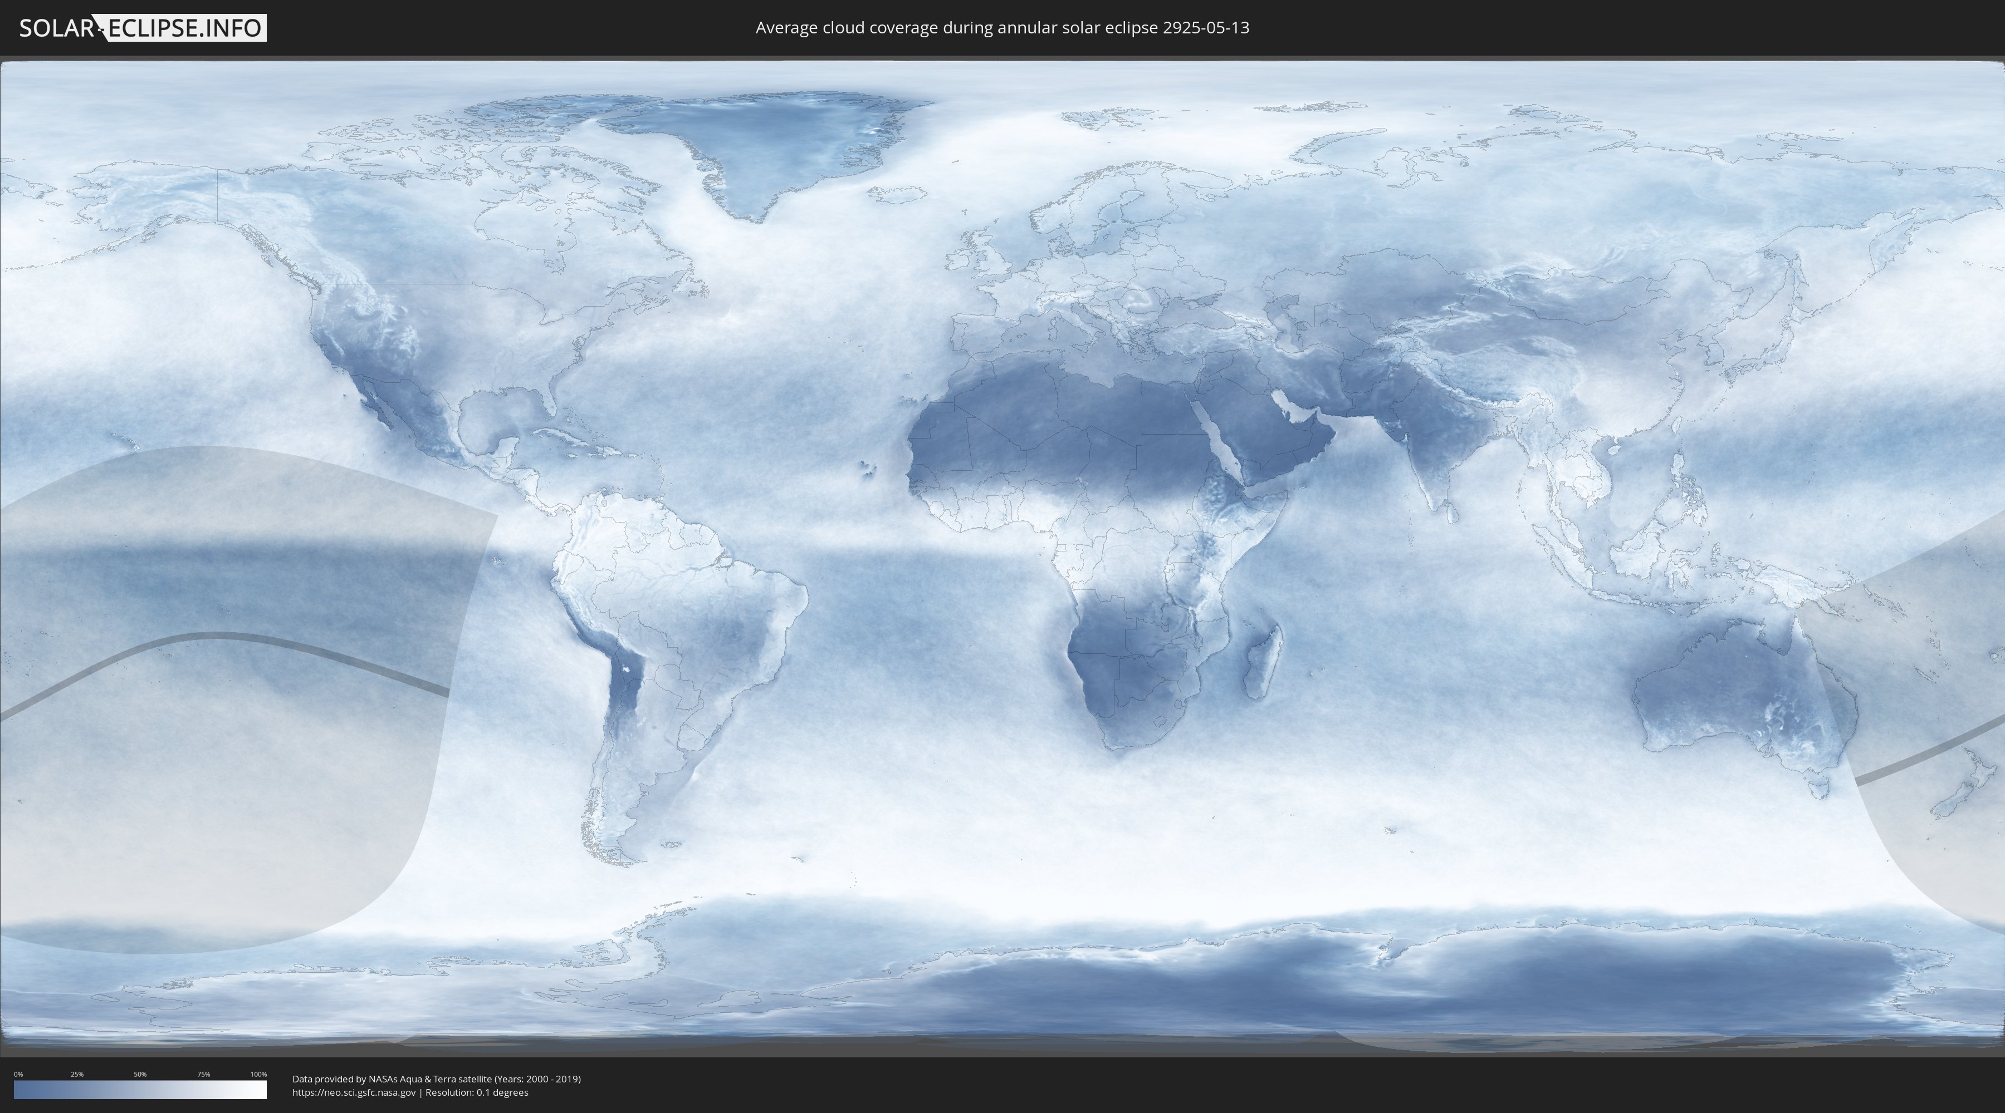
Task: Click the average cloud coverage map title
Action: pyautogui.click(x=1002, y=27)
